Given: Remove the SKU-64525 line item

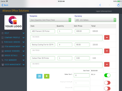Looking at the screenshot, I should tap(107, 37).
